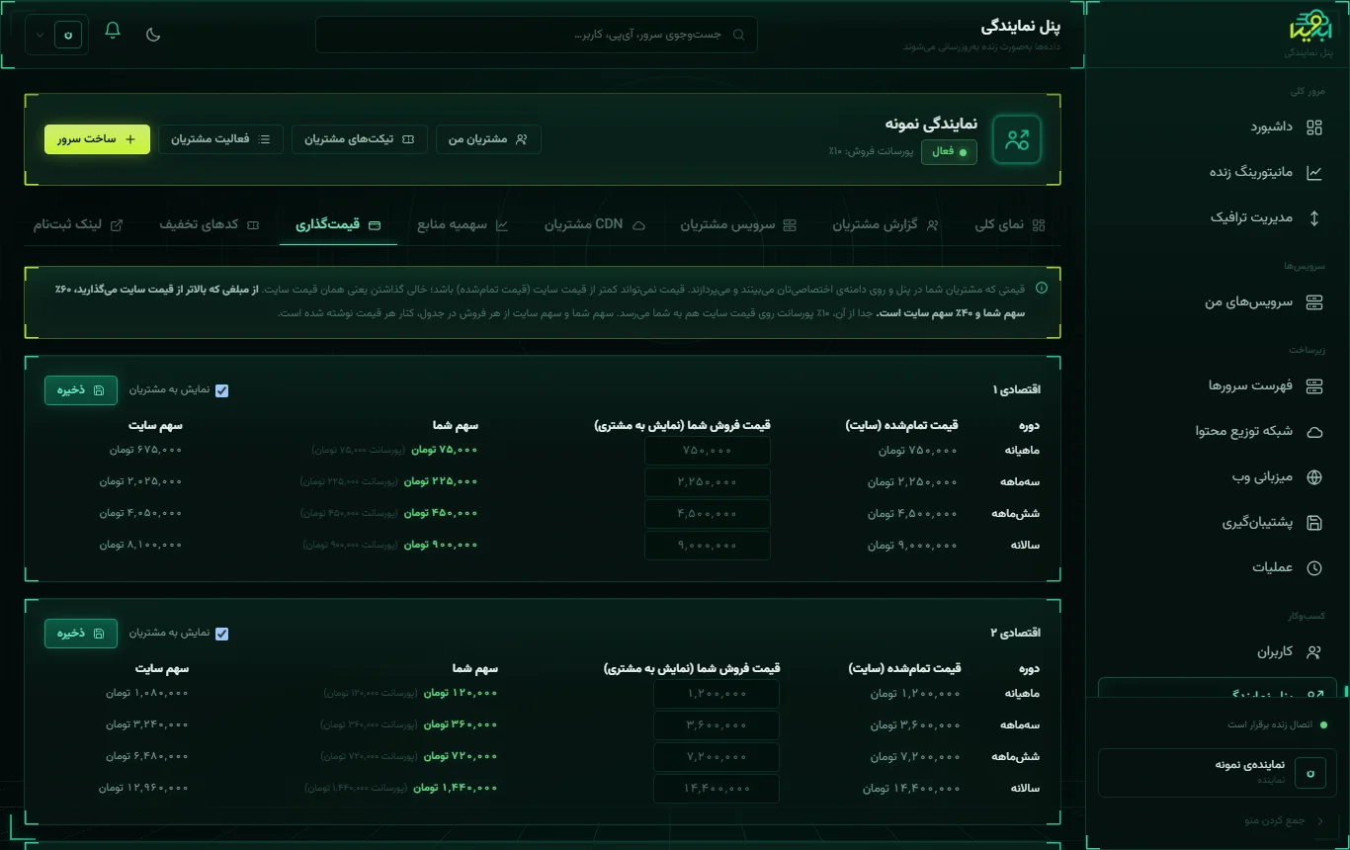Switch to سهمیه منابع tab

pos(463,225)
